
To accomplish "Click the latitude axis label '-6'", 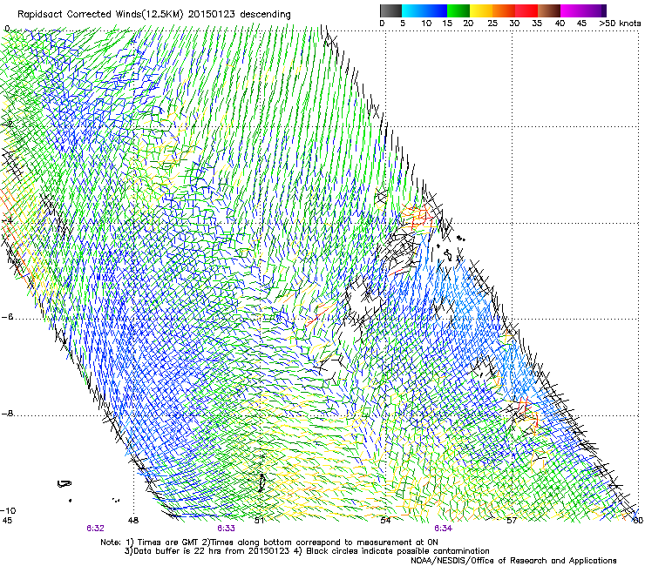I will (x=7, y=317).
